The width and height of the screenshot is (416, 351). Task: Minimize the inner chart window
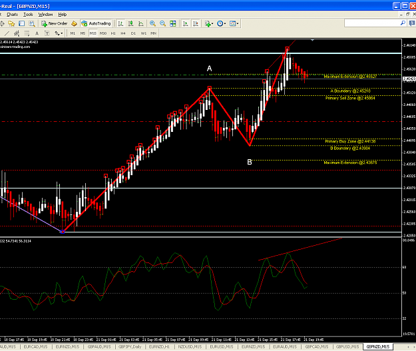tap(401, 14)
